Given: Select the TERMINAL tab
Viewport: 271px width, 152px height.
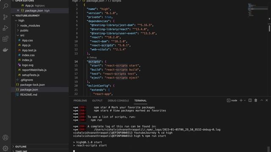Looking at the screenshot, I should click(140, 100).
